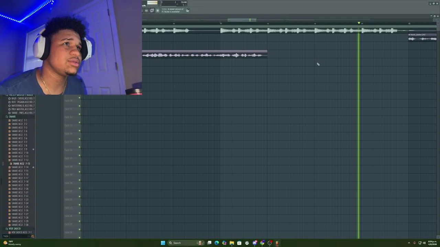
Task: Open File Explorer from the taskbar
Action: click(232, 243)
